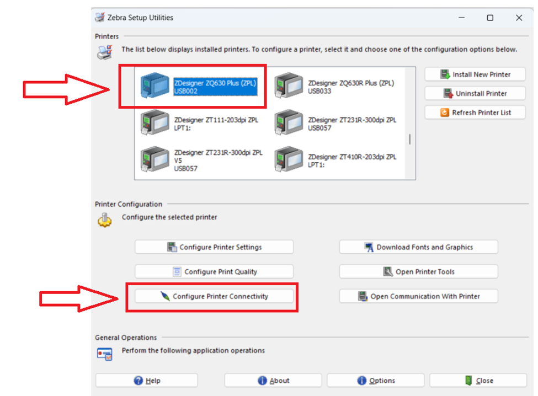
Task: Open Configure Printer Settings
Action: [214, 247]
